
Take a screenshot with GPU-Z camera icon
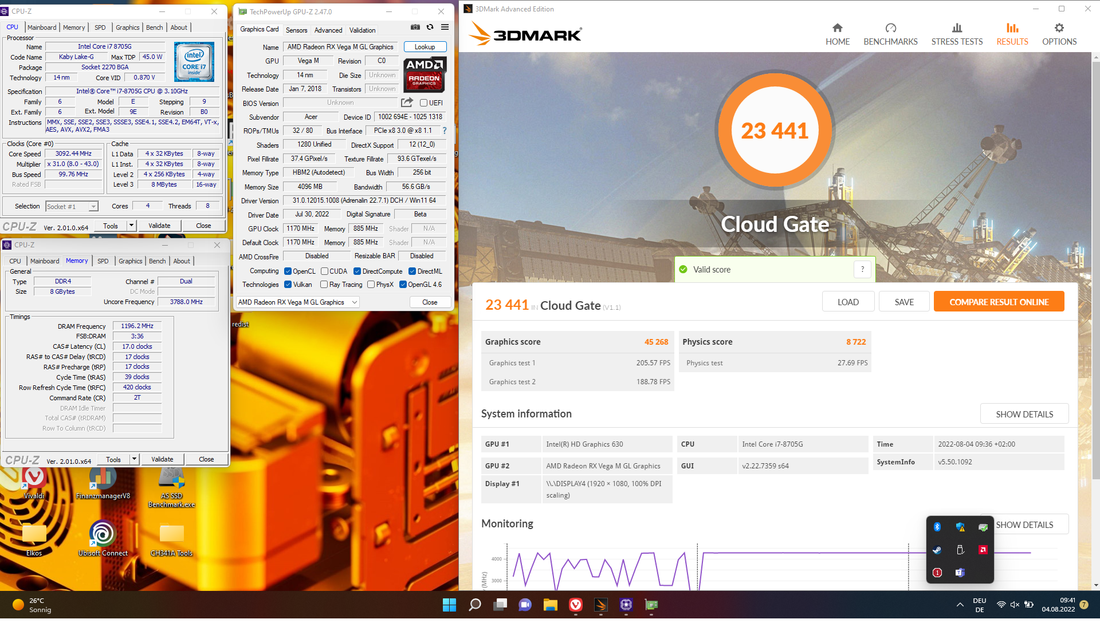pyautogui.click(x=415, y=27)
